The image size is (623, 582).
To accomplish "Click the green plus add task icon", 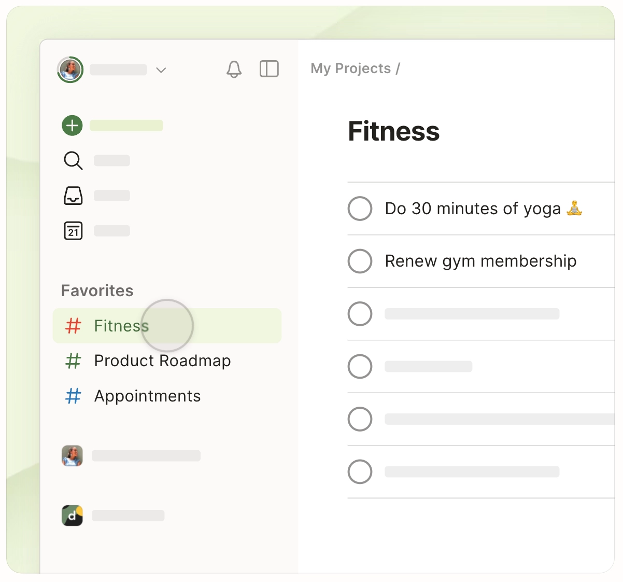I will (72, 126).
